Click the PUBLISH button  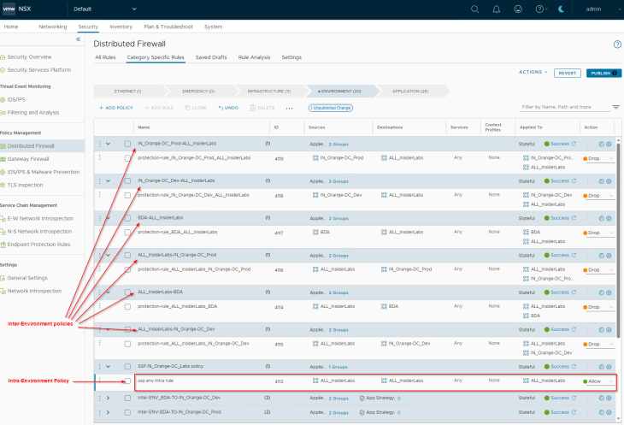click(603, 74)
